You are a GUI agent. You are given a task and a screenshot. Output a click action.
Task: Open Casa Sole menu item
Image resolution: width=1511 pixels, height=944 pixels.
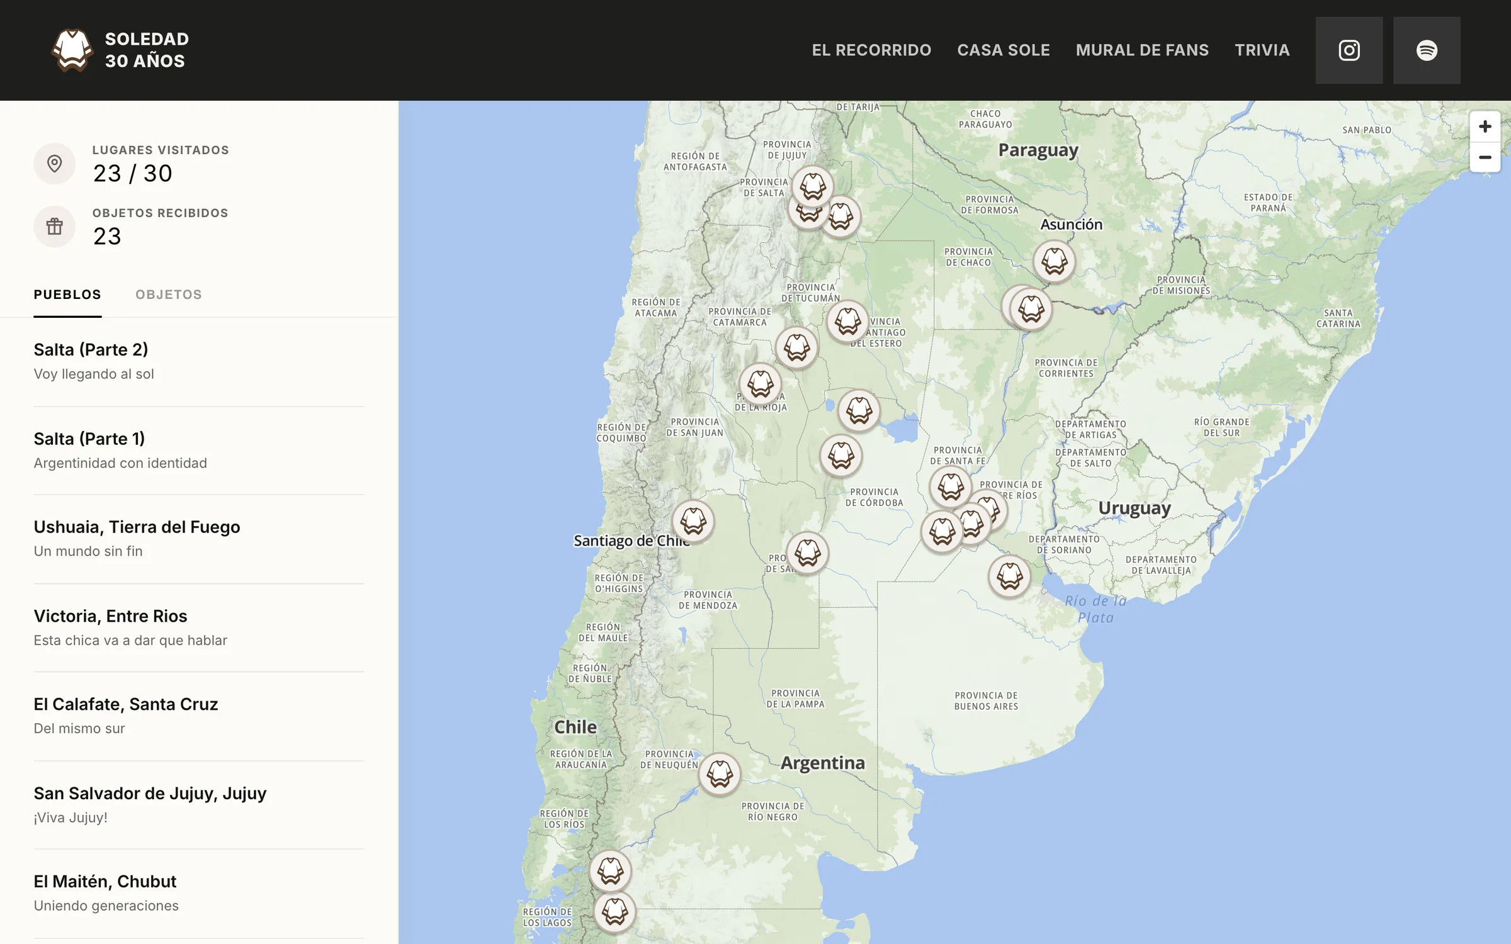click(1004, 50)
